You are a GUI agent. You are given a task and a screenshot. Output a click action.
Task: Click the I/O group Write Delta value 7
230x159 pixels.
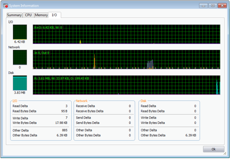point(66,118)
